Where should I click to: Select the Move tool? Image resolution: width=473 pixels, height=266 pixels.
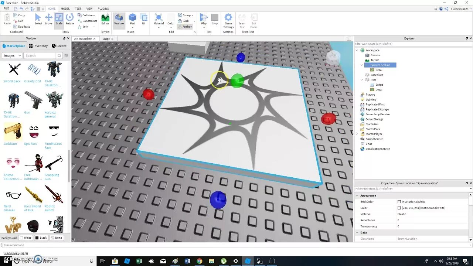click(49, 19)
